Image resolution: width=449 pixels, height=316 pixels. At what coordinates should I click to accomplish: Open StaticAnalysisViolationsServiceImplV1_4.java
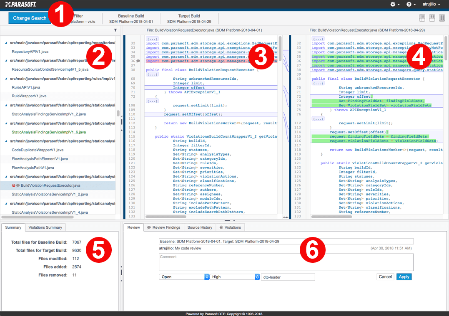click(50, 212)
